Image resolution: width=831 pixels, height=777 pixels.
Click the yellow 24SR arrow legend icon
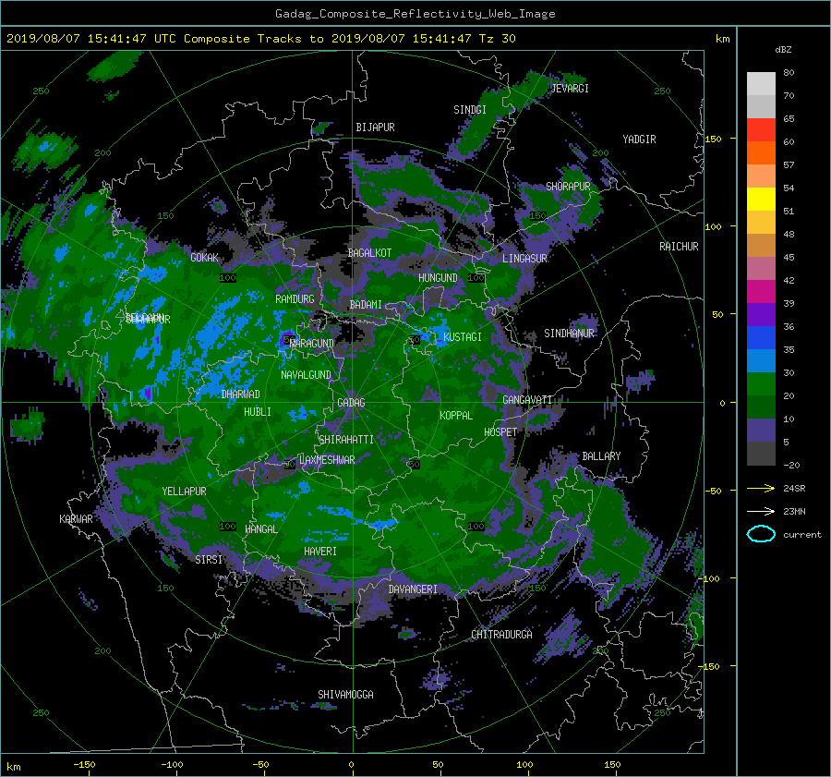pos(761,488)
